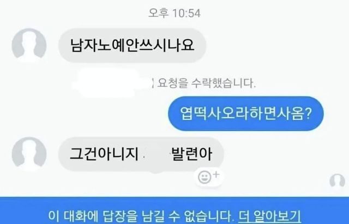Screen dimensions: 349x224
Task: Tap avatar beside 그건아니지 message
Action: 29,155
